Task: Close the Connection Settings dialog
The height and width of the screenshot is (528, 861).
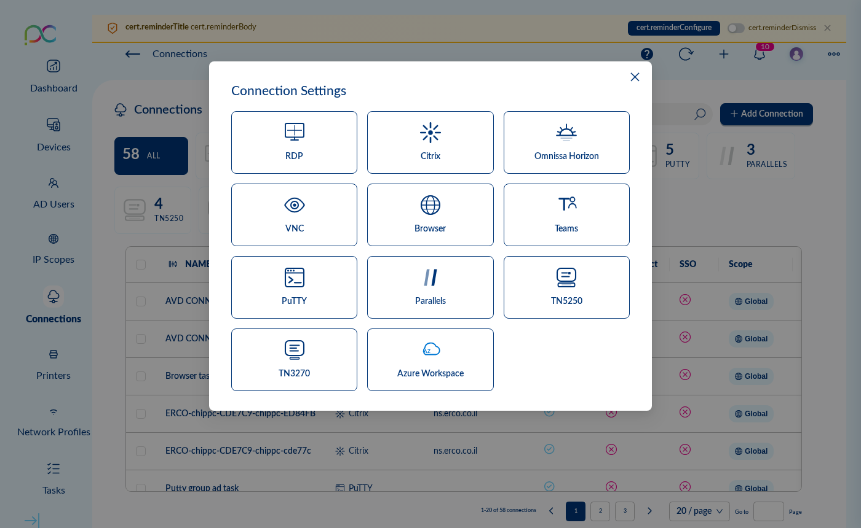Action: [x=635, y=77]
